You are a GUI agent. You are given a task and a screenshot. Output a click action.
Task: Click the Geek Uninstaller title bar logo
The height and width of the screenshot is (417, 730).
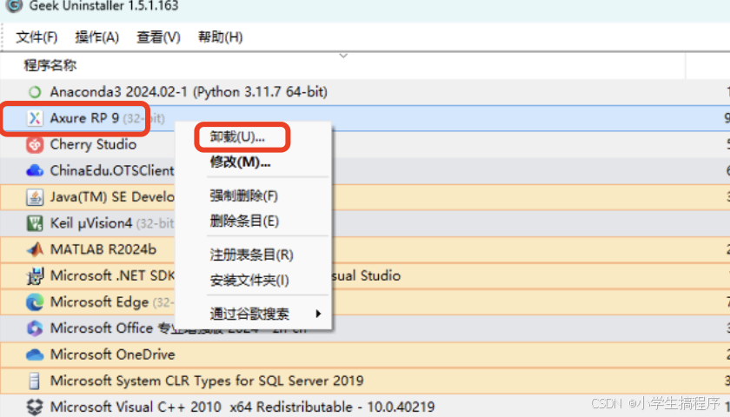(15, 5)
